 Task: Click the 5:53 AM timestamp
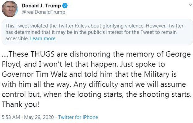[x=11, y=117]
